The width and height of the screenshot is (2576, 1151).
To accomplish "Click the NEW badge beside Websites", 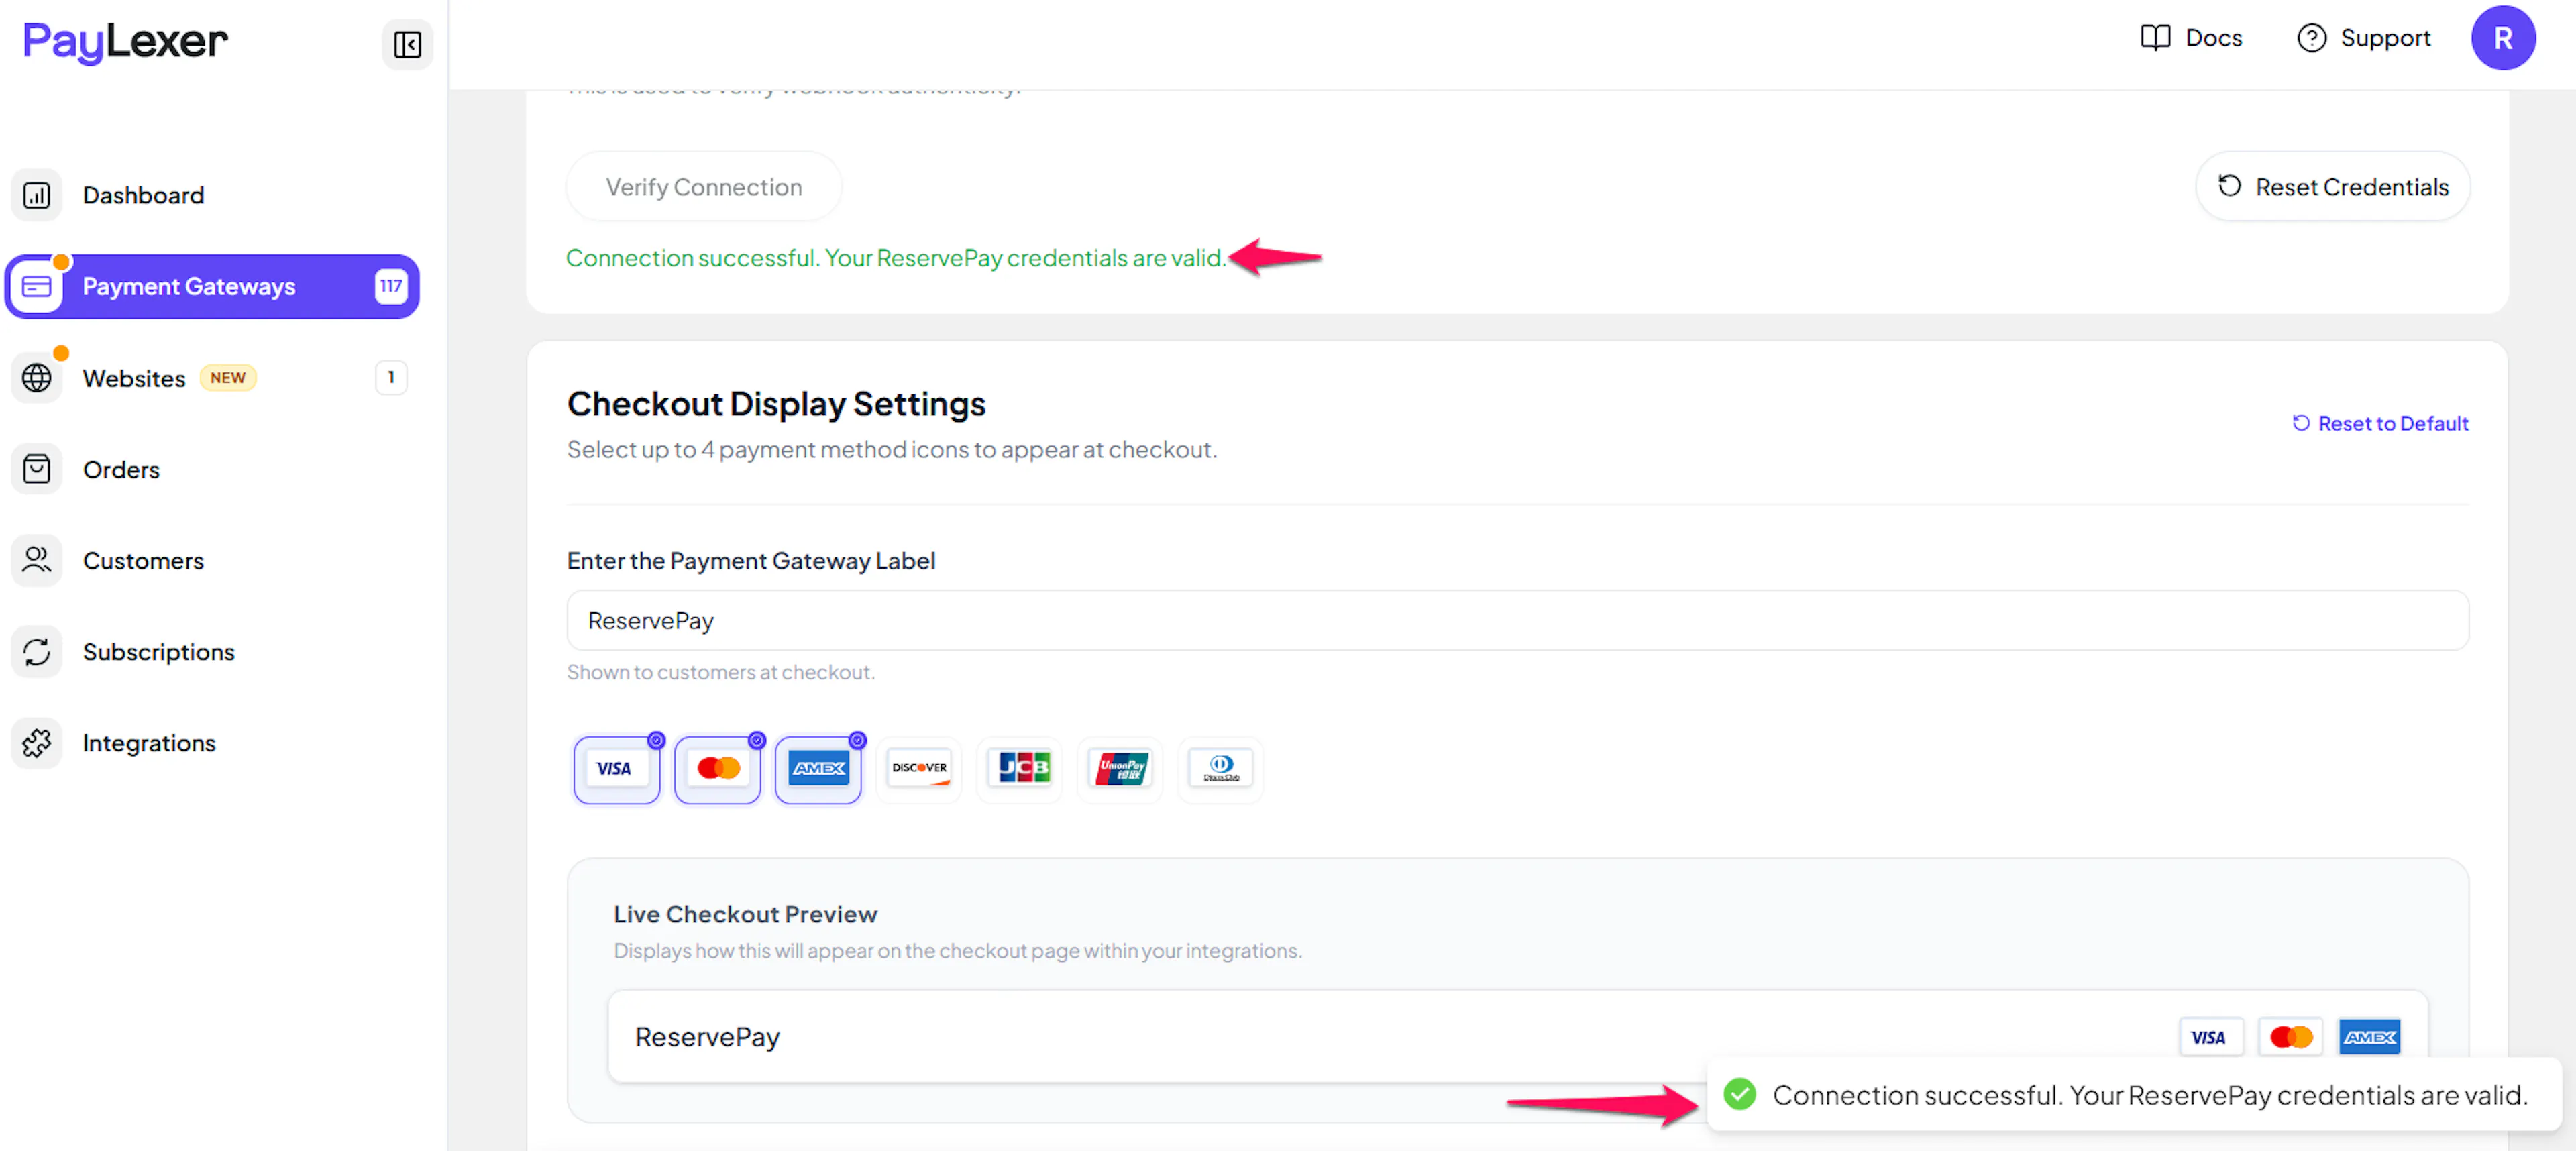I will 228,378.
